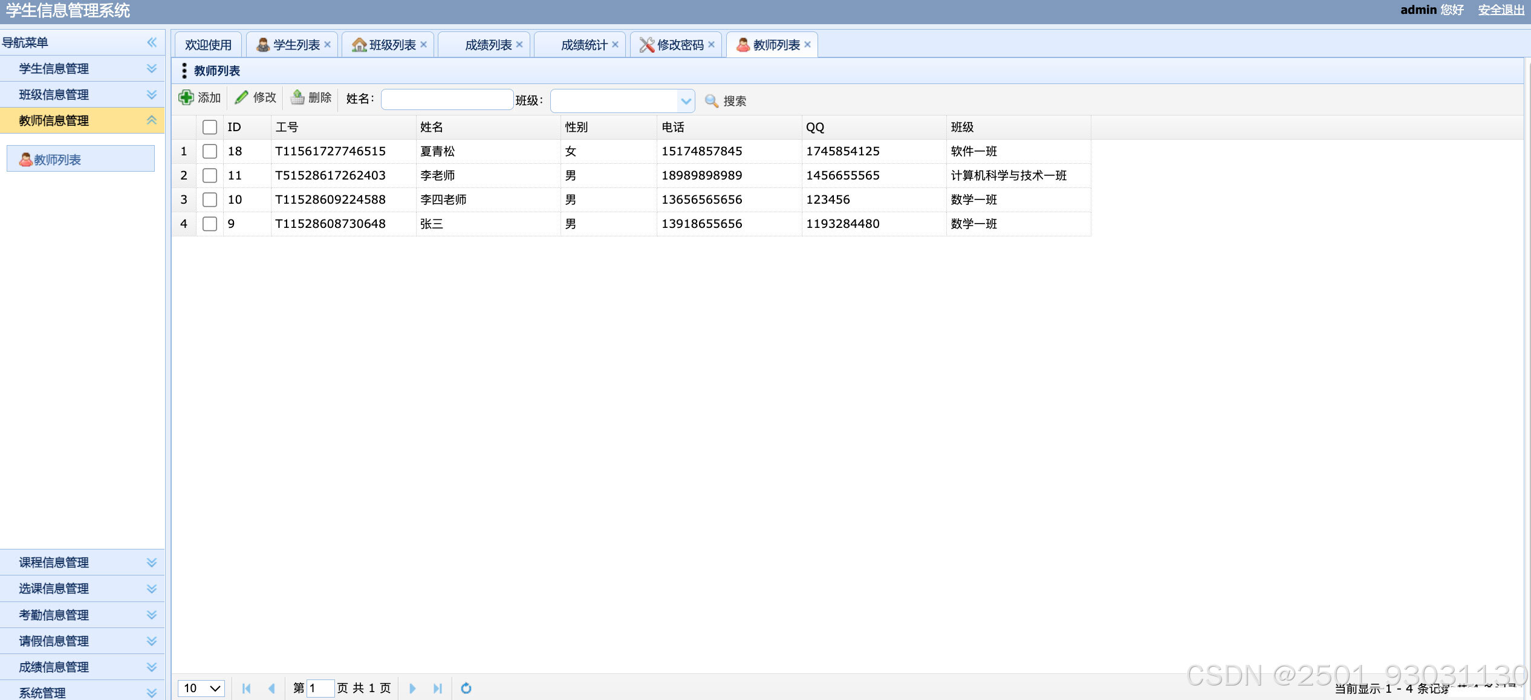Check the row for 夏青松
The width and height of the screenshot is (1531, 700).
[210, 151]
